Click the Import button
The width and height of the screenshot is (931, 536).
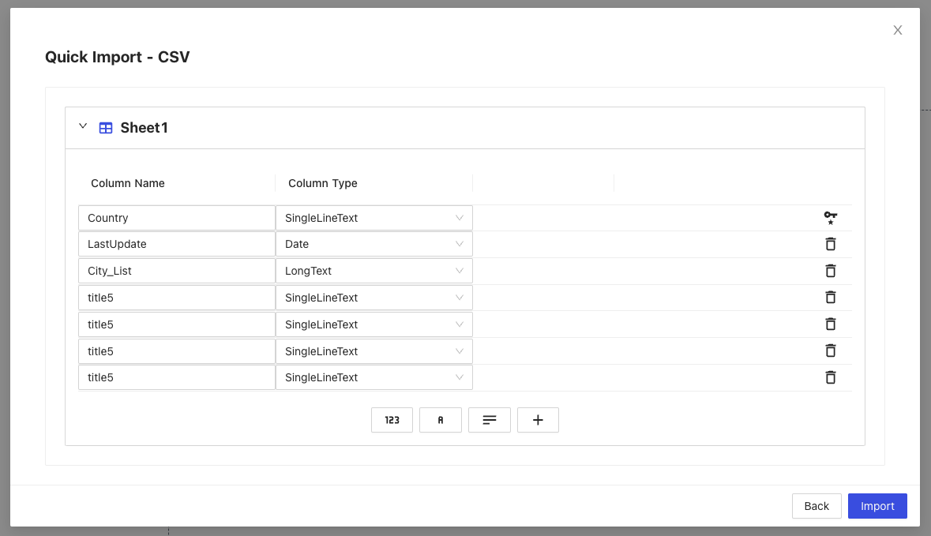[x=877, y=506]
